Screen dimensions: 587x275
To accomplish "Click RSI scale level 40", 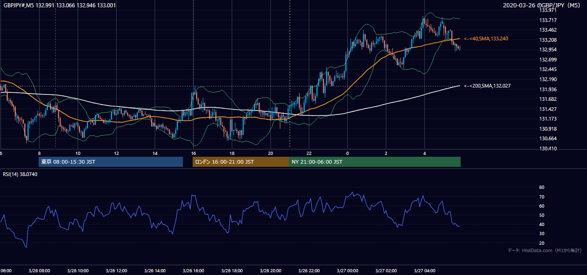I will [x=542, y=225].
